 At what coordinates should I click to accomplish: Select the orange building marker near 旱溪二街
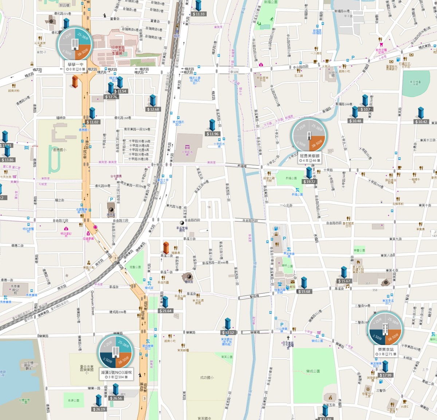pyautogui.click(x=166, y=248)
